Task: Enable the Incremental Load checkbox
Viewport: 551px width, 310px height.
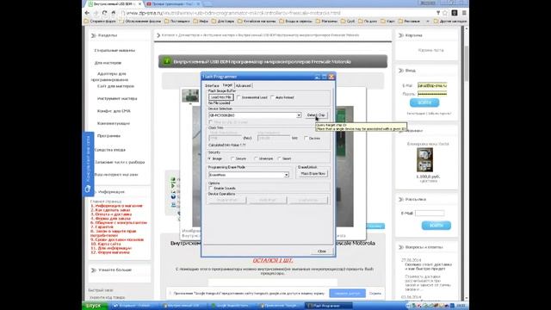Action: pos(239,97)
